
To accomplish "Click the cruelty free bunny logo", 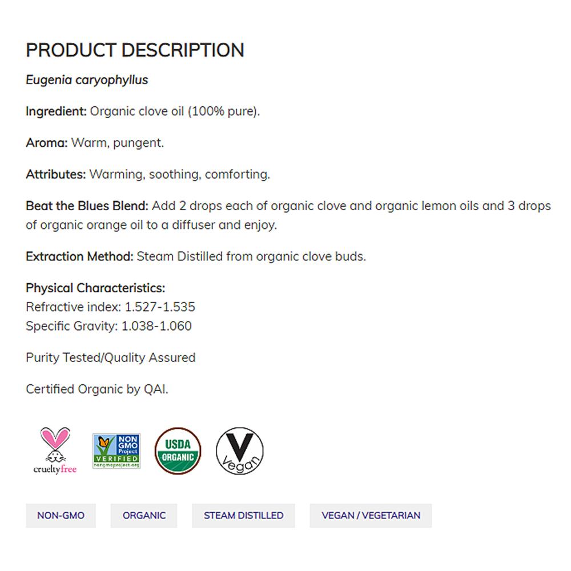I will (55, 451).
